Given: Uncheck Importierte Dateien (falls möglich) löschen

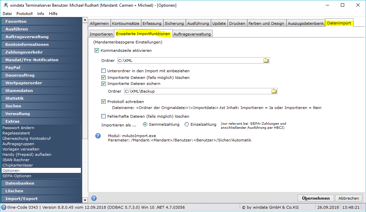Looking at the screenshot, I should (x=103, y=78).
